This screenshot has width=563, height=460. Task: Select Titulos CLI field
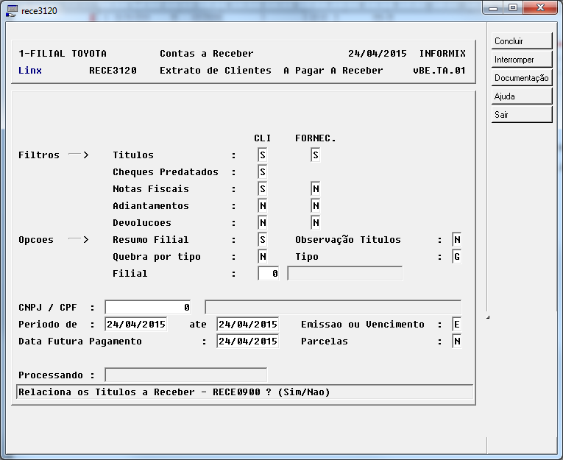[x=263, y=155]
